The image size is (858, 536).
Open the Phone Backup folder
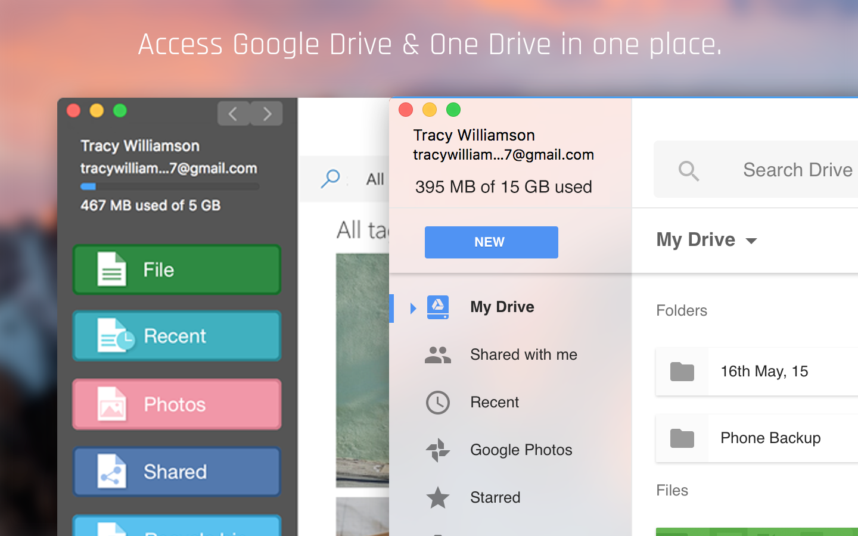pyautogui.click(x=757, y=438)
